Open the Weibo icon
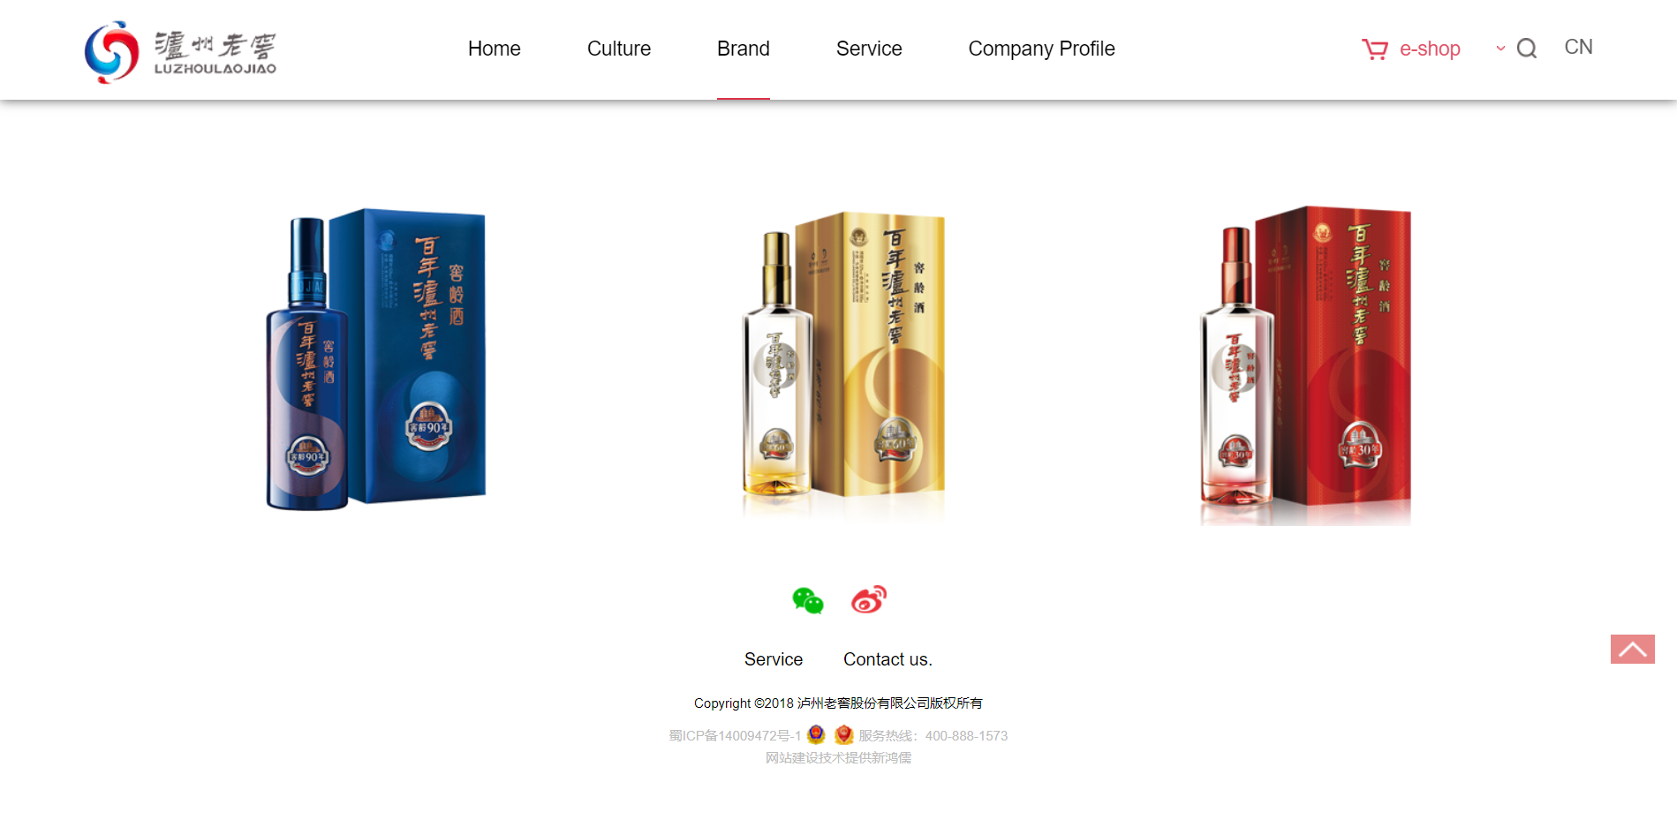This screenshot has width=1677, height=827. tap(869, 599)
